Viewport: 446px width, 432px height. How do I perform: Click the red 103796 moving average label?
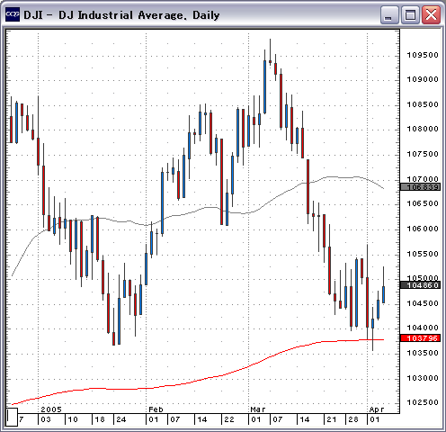(x=420, y=338)
